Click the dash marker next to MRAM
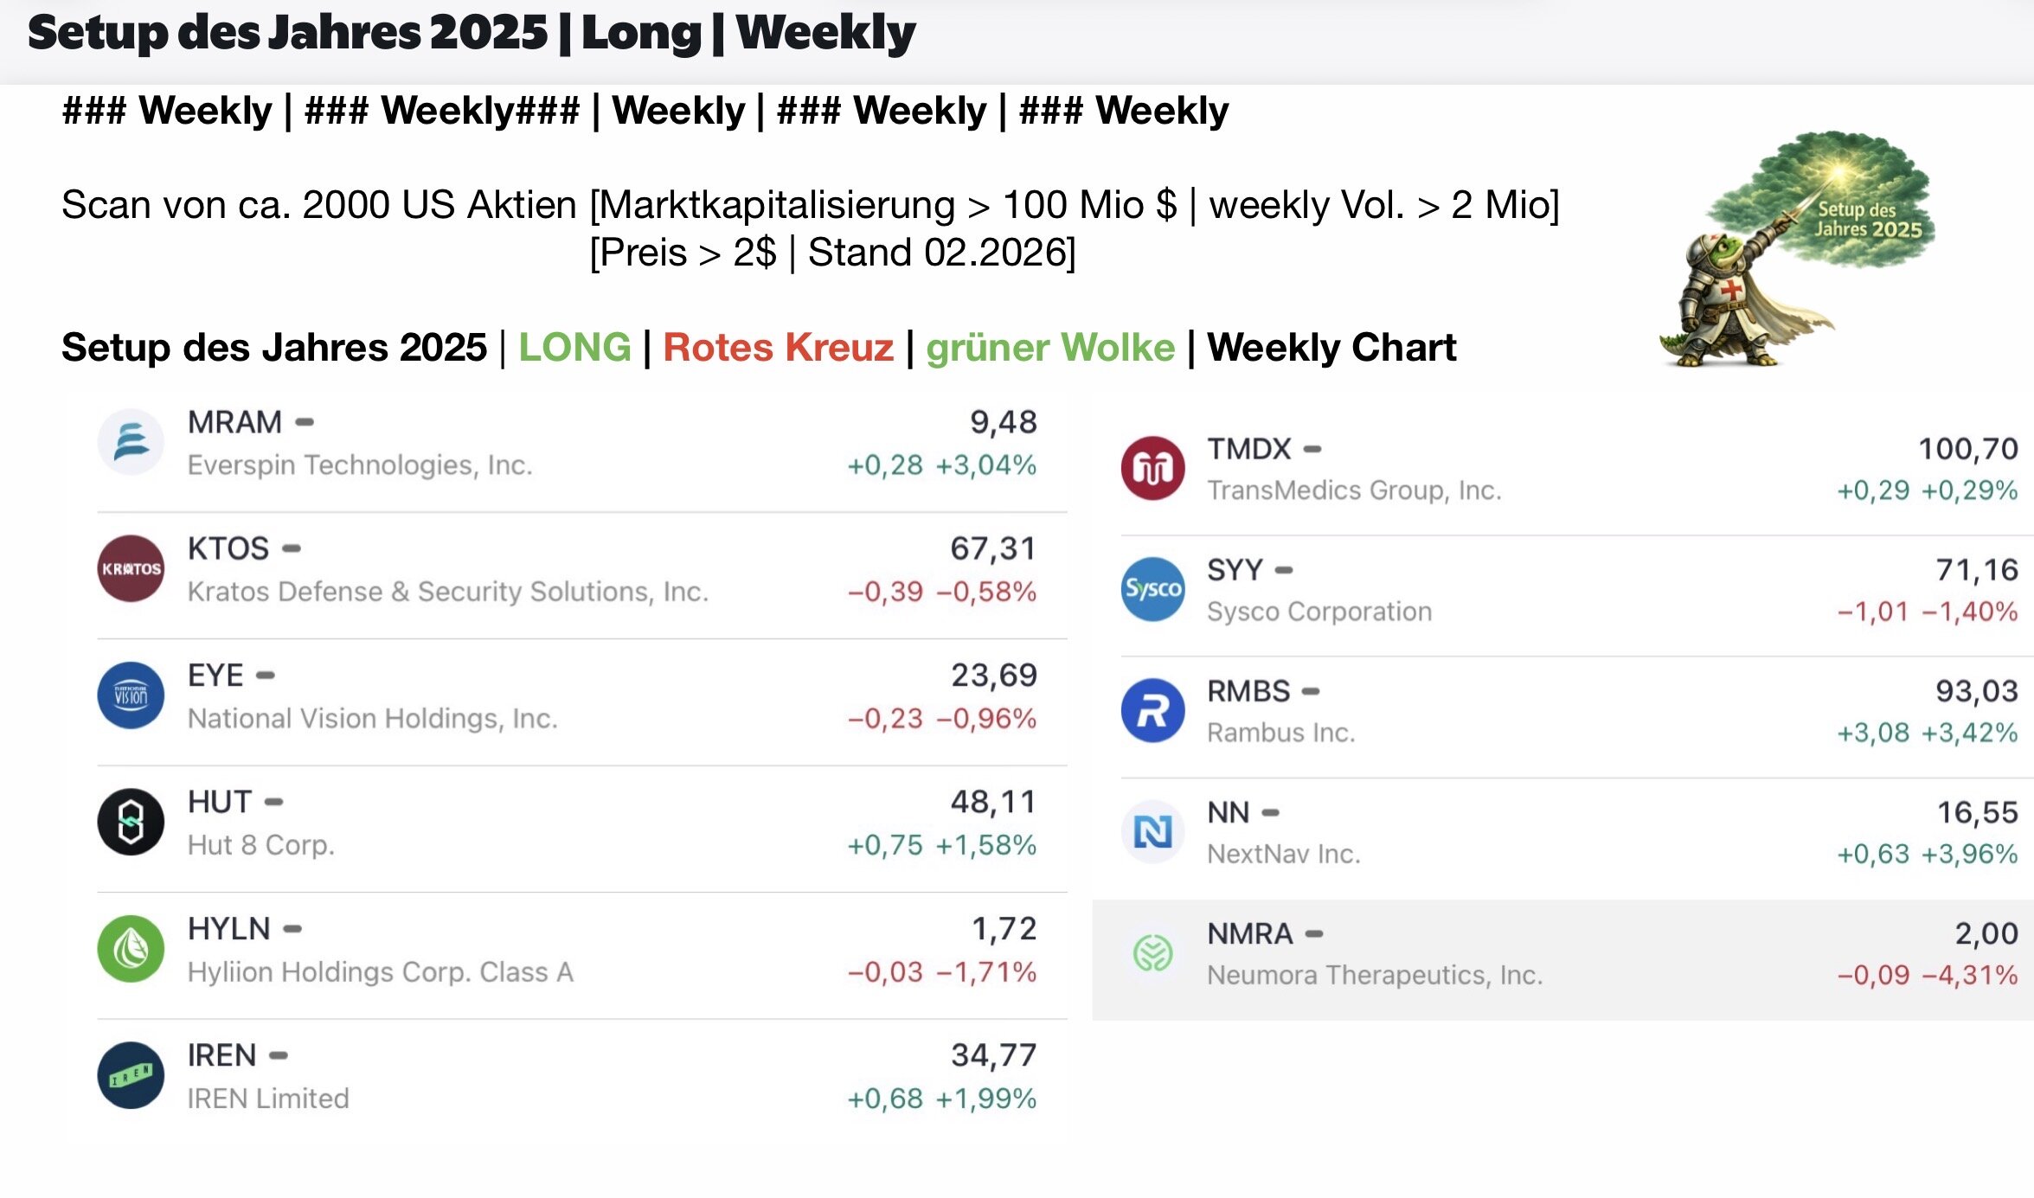The width and height of the screenshot is (2034, 1198). (305, 423)
